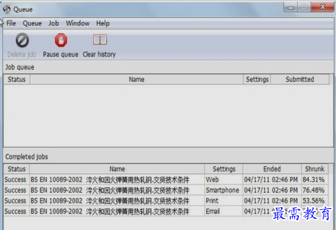
Task: Click the Clear history label
Action: pyautogui.click(x=99, y=54)
